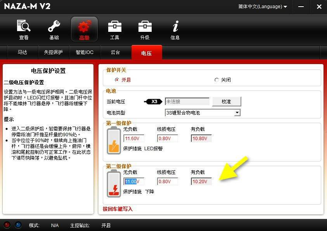Open the 简体中文(Language) dropdown
Screen dimensions: 327x231
click(x=263, y=7)
